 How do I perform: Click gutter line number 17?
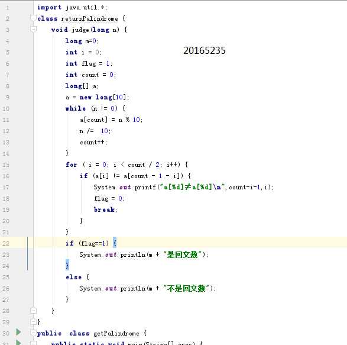click(6, 188)
